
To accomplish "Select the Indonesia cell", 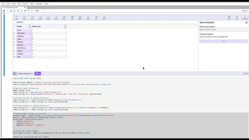I will (24, 36).
